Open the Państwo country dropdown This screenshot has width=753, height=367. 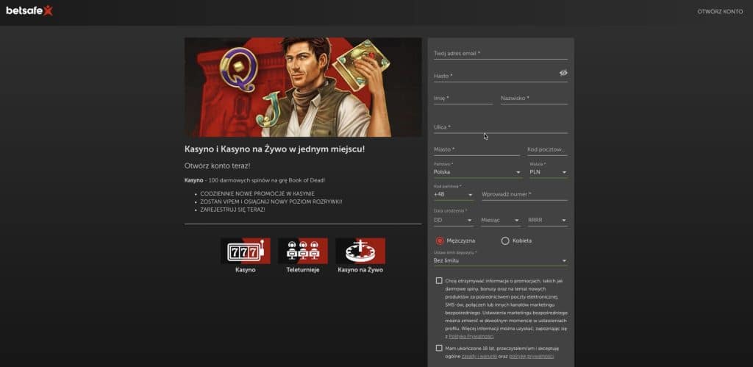click(477, 171)
